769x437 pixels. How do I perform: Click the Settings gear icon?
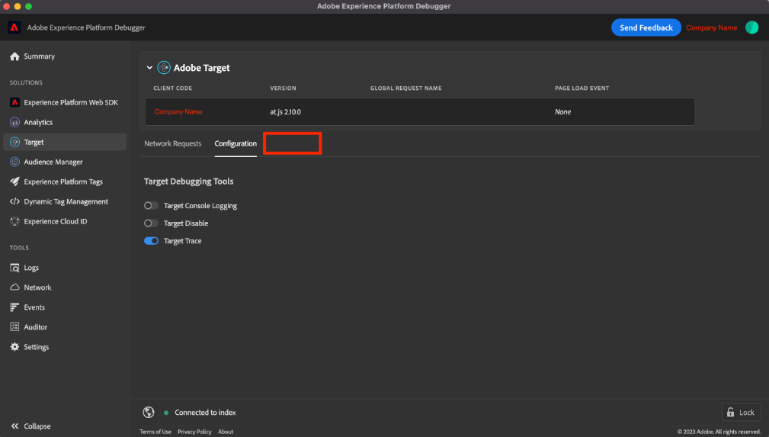pyautogui.click(x=14, y=347)
